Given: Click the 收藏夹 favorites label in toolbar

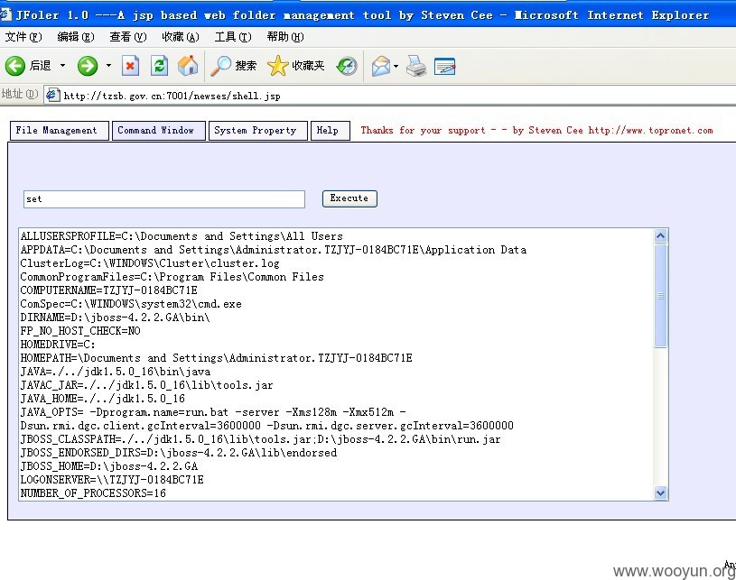Looking at the screenshot, I should coord(308,66).
